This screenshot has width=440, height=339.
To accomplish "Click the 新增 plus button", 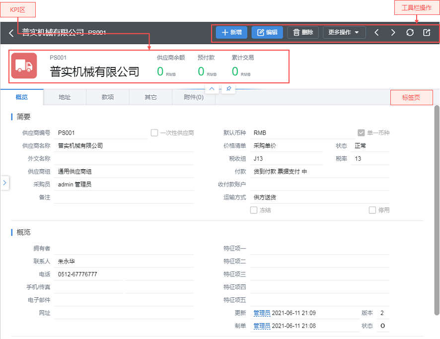I will (x=231, y=33).
